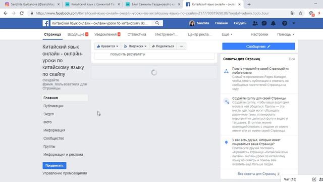Open Центр рекламы tab
Screen dimensions: 323x182
[x=199, y=34]
